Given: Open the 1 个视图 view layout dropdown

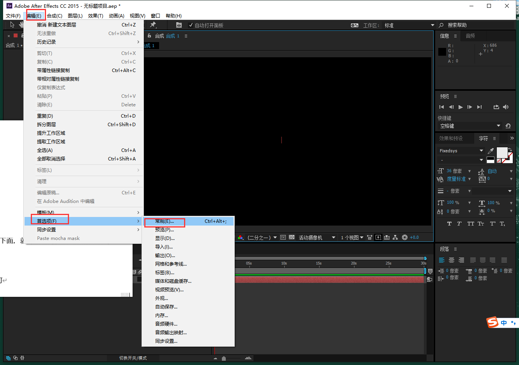Looking at the screenshot, I should (x=352, y=237).
